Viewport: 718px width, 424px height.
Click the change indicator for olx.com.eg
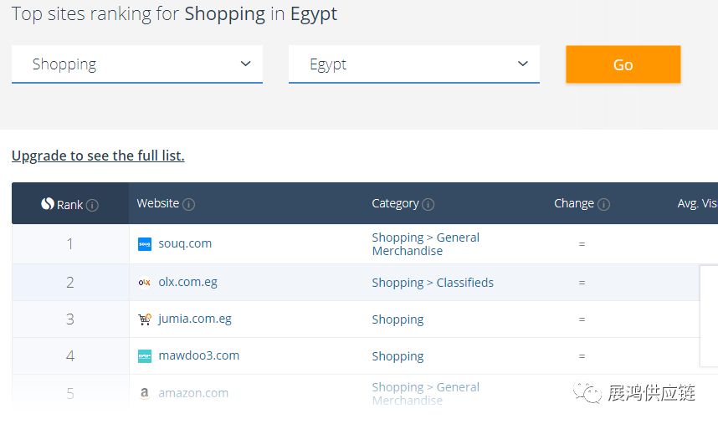[x=582, y=283]
